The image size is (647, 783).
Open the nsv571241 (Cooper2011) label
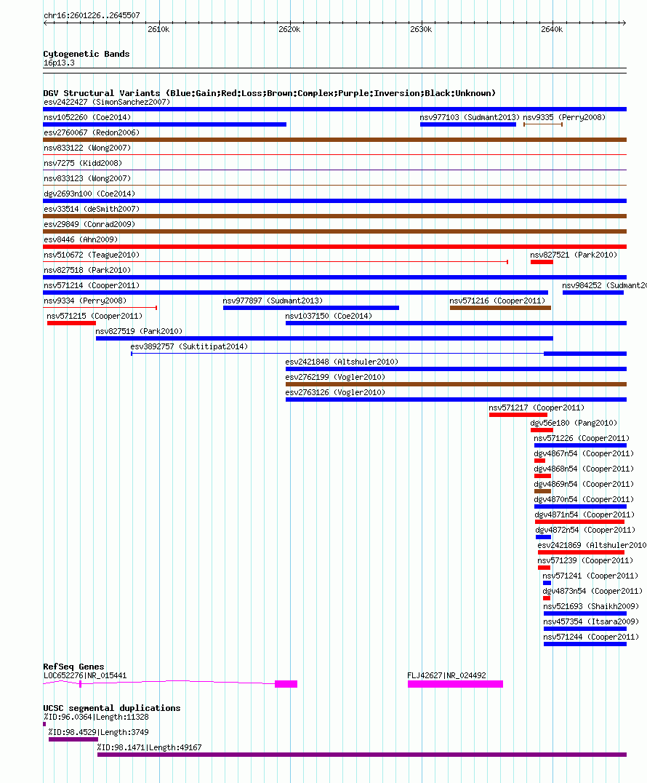click(590, 576)
